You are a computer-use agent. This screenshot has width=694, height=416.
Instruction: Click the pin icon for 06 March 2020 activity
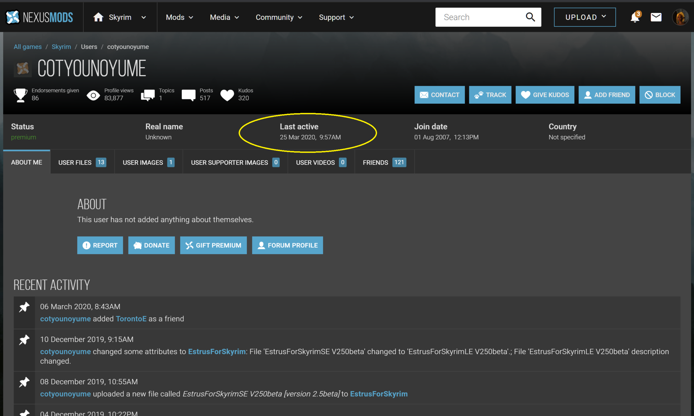[x=24, y=307]
